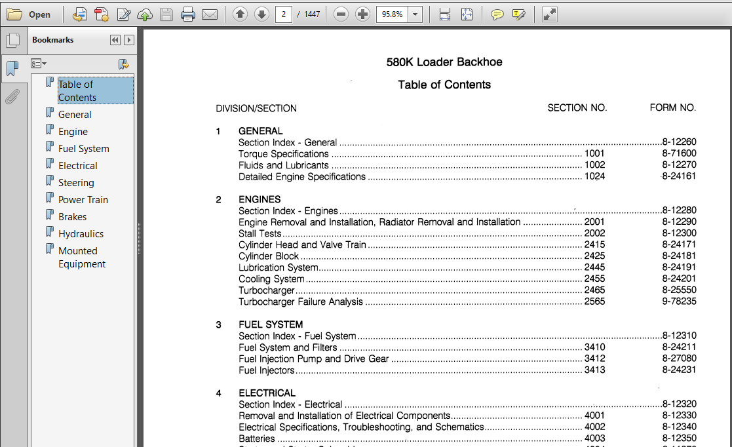Open the Mounted Equipment bookmark
Image resolution: width=732 pixels, height=447 pixels.
pos(82,258)
